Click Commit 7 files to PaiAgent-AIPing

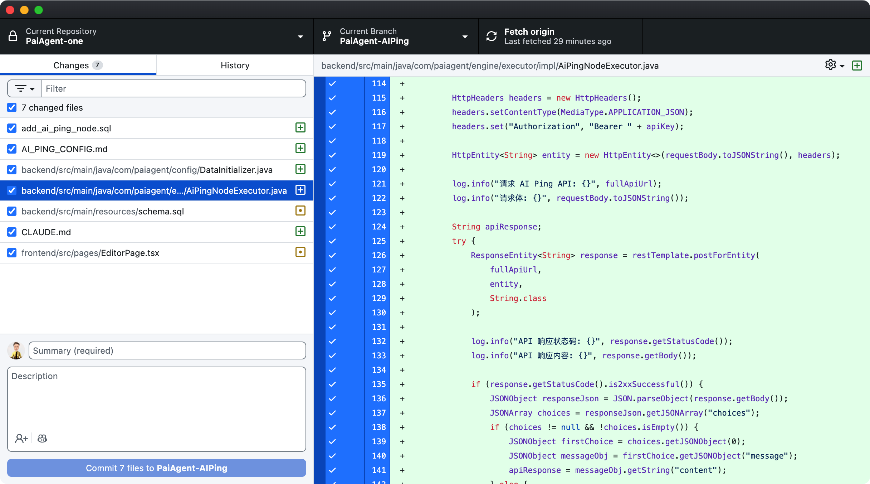[157, 468]
